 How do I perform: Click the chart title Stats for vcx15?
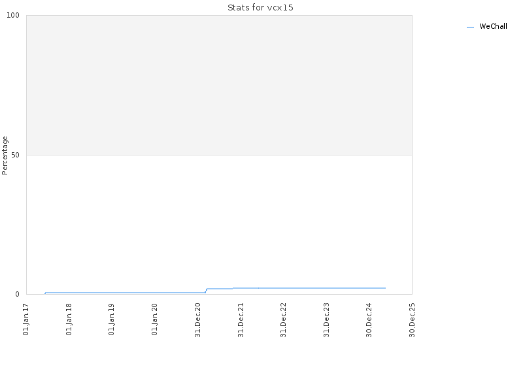[260, 7]
